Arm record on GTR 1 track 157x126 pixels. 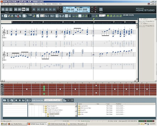(x=144, y=26)
